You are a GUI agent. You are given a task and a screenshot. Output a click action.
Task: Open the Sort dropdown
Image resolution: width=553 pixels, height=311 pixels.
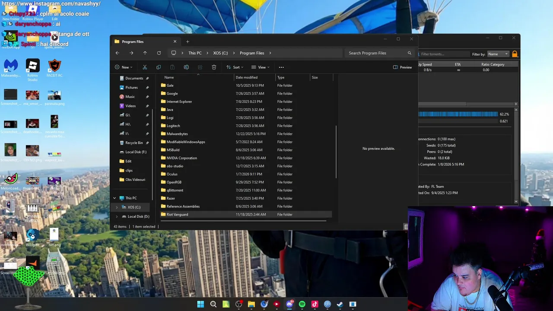pos(235,67)
